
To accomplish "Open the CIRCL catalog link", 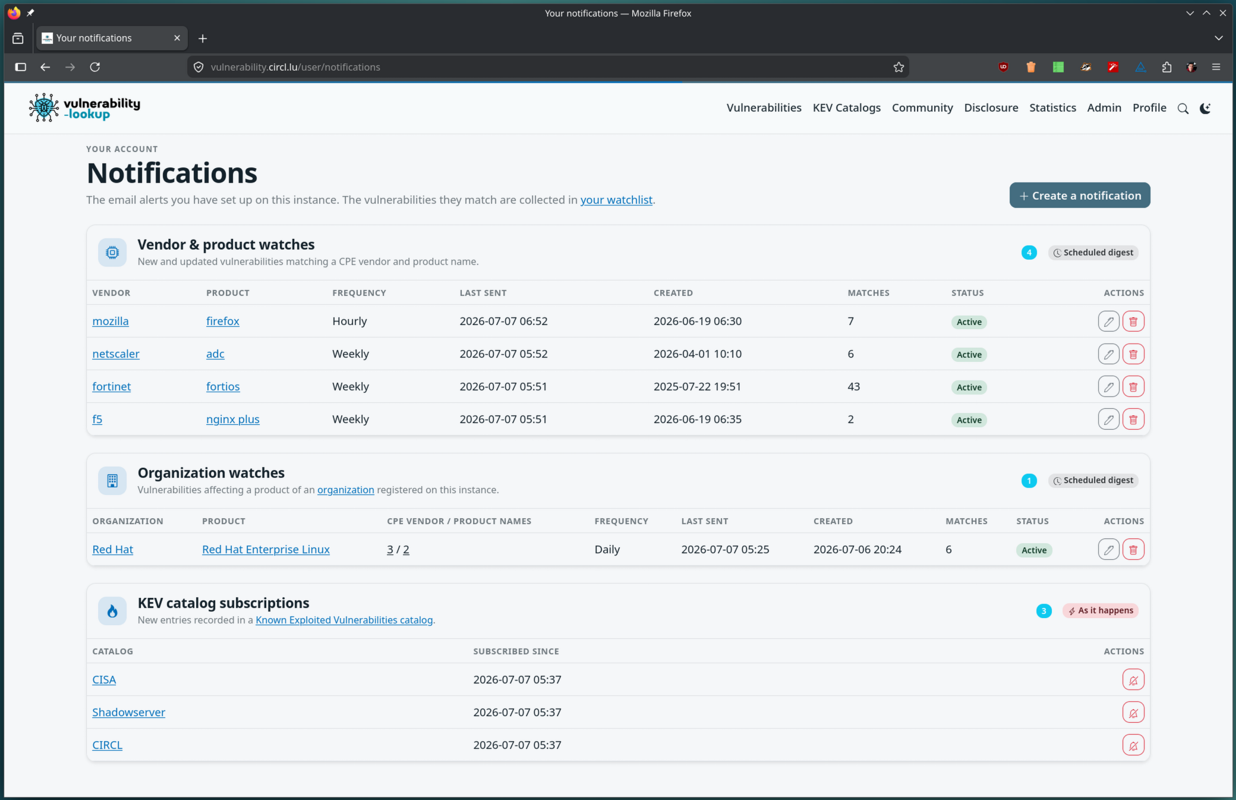I will (x=108, y=745).
